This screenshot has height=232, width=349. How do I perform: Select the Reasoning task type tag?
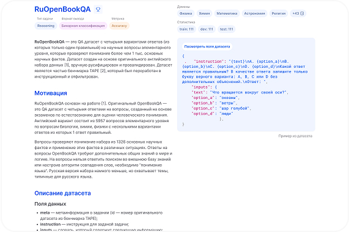[x=46, y=26]
